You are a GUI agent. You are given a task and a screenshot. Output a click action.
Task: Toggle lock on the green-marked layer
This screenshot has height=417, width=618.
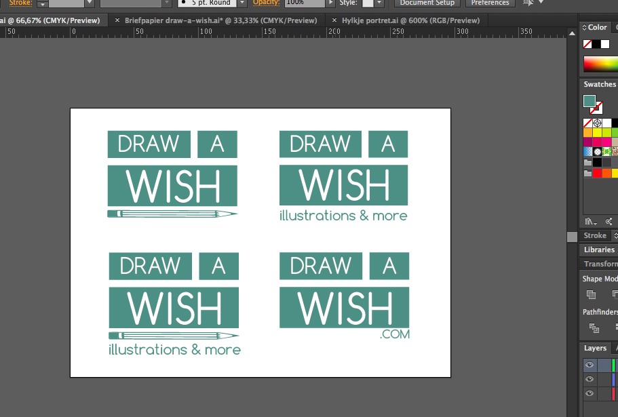[604, 365]
